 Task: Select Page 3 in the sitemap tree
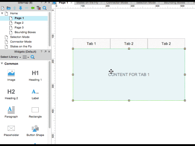pos(19,28)
